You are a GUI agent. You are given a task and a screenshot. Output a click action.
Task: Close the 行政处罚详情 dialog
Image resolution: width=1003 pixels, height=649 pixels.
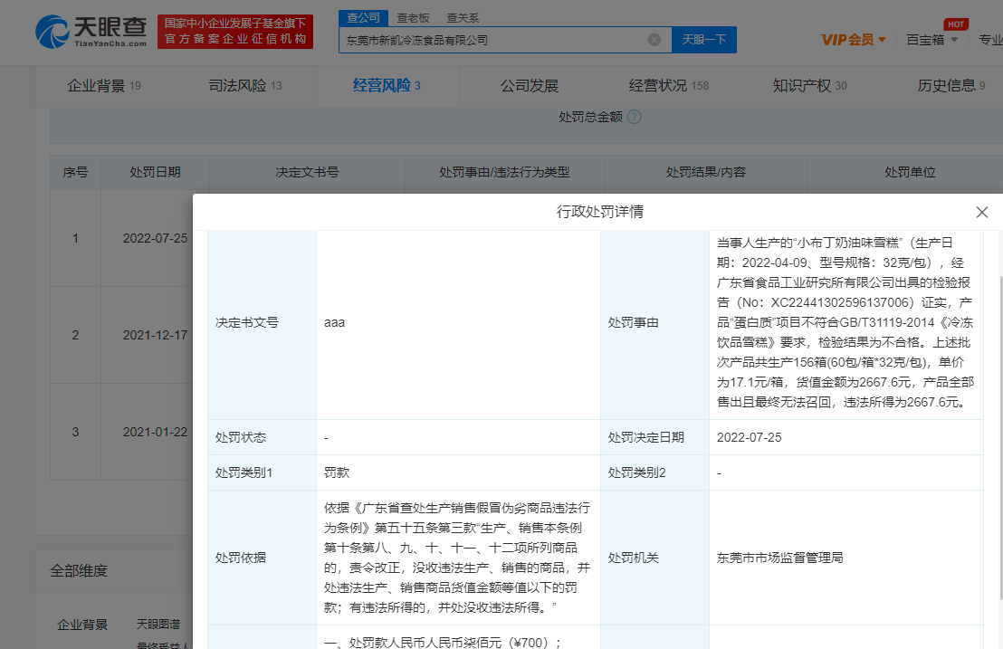tap(982, 213)
